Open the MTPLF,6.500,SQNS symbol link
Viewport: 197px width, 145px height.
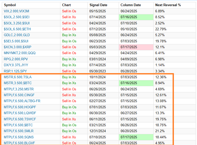tap(19, 137)
